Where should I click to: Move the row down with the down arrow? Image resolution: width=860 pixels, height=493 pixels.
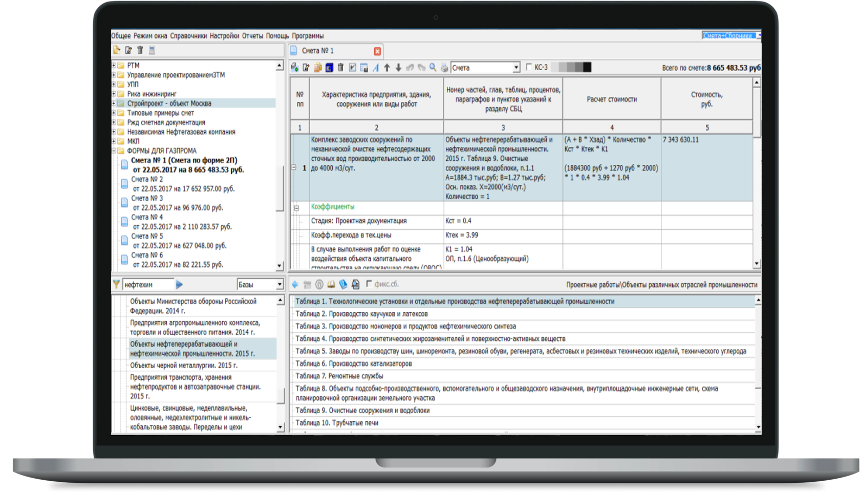click(x=398, y=68)
